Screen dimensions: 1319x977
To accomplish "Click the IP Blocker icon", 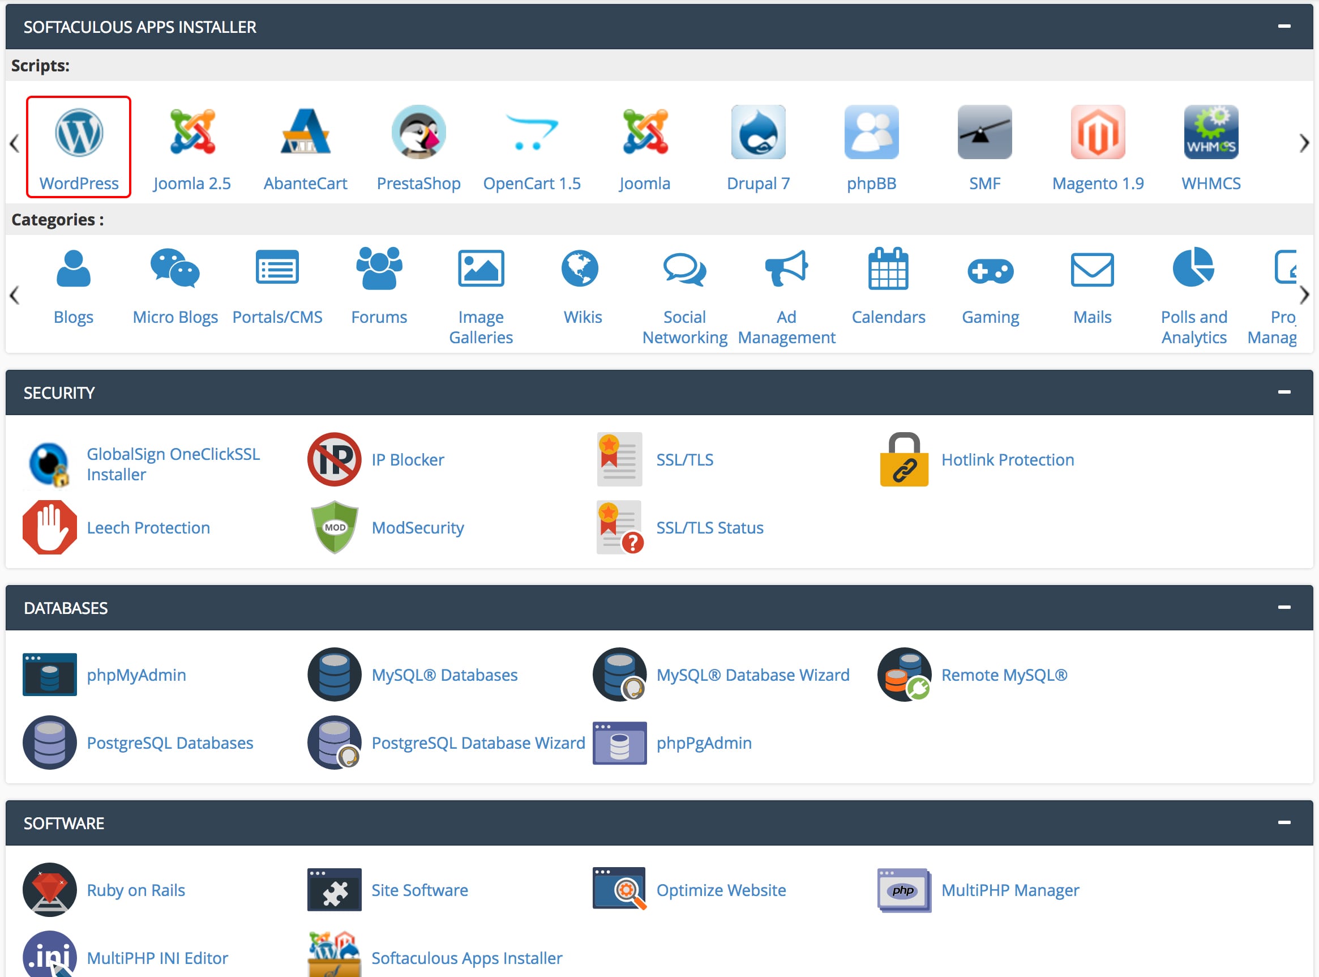I will [334, 459].
